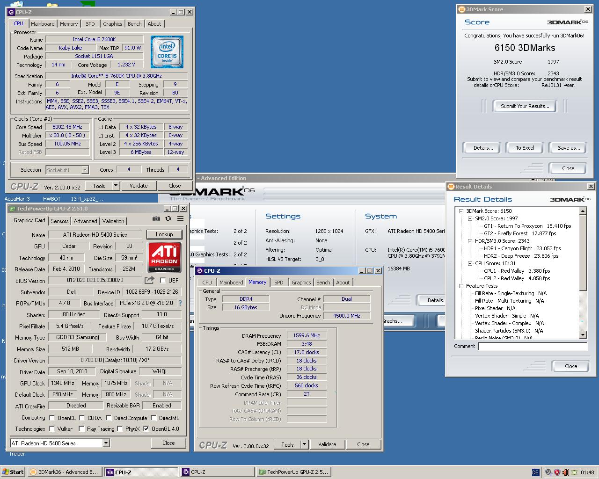Viewport: 599px width, 479px height.
Task: Open green tray icon beside clock
Action: [574, 472]
